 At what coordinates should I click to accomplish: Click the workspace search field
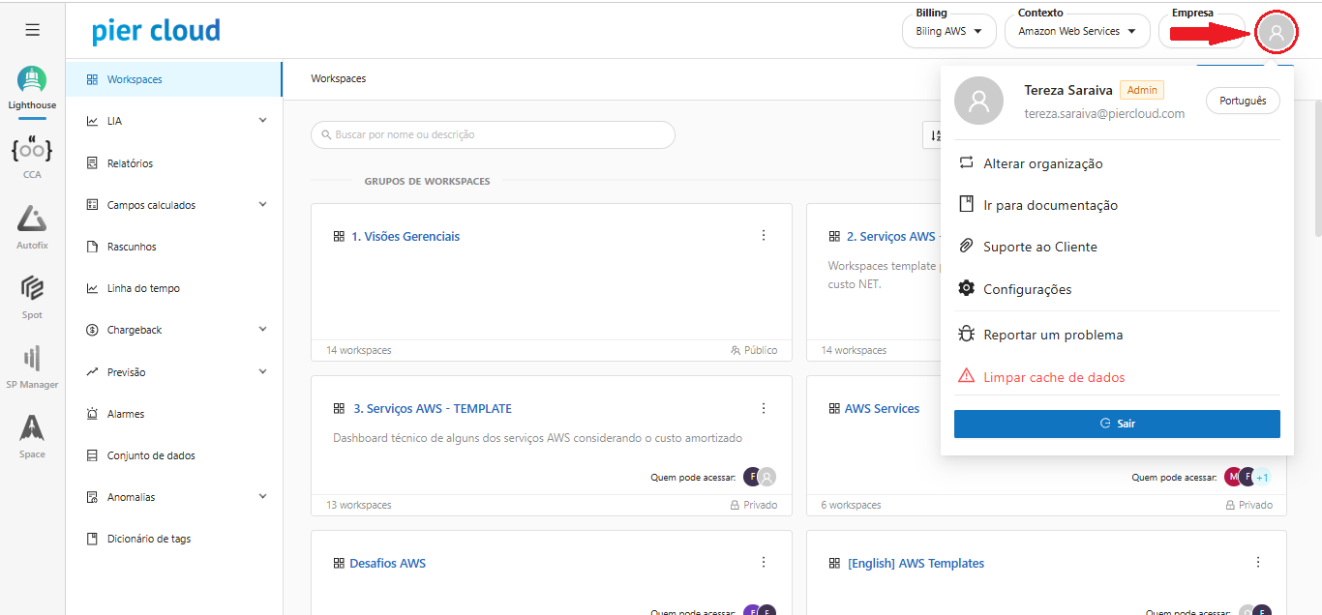[x=493, y=134]
